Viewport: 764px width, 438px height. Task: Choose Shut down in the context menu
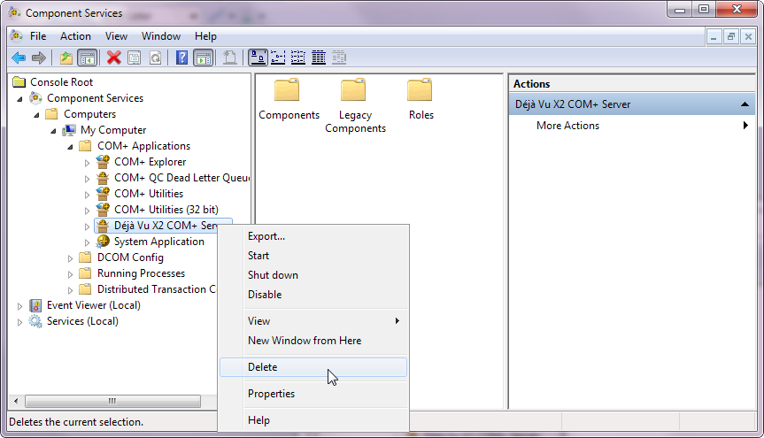click(313, 275)
